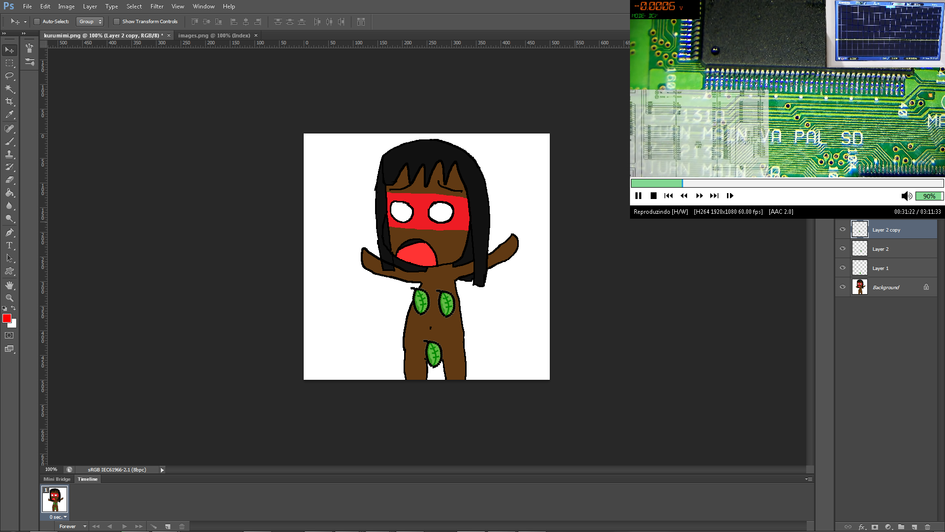Viewport: 945px width, 532px height.
Task: Select the Clone Stamp tool
Action: (x=9, y=154)
